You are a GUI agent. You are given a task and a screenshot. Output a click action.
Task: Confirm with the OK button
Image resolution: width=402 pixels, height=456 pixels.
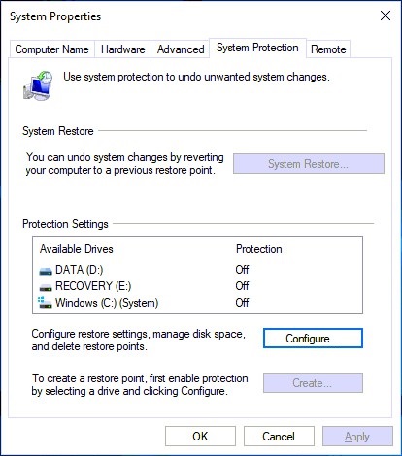(200, 437)
